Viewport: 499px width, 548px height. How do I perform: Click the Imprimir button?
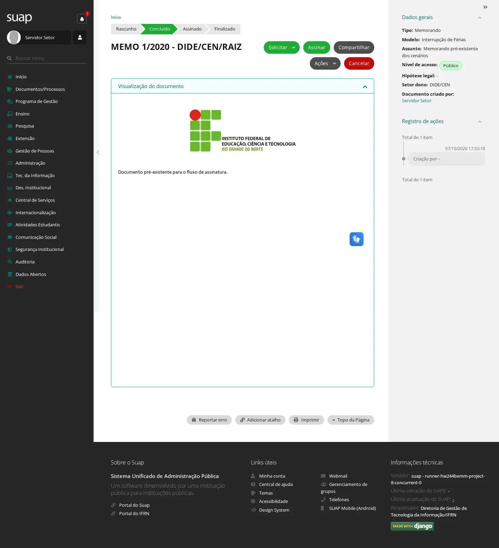click(x=306, y=420)
